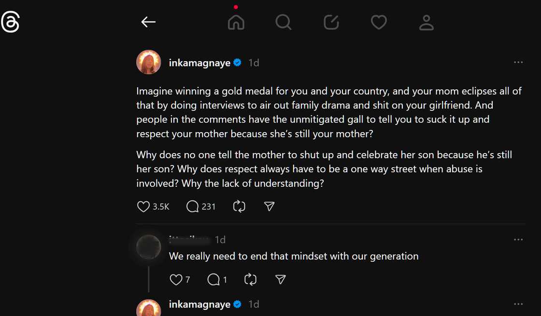Reply to the comment with 1 reply
The height and width of the screenshot is (316, 541).
click(214, 279)
